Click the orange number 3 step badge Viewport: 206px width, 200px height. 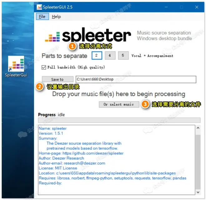click(145, 105)
